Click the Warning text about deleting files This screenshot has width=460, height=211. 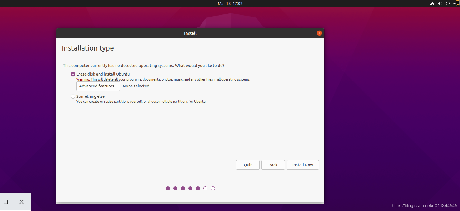coord(163,79)
